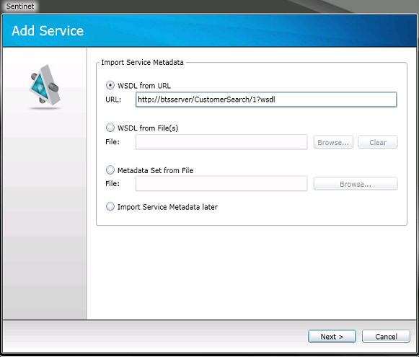The height and width of the screenshot is (357, 419).
Task: Cancel the Add Service wizard
Action: (x=386, y=336)
